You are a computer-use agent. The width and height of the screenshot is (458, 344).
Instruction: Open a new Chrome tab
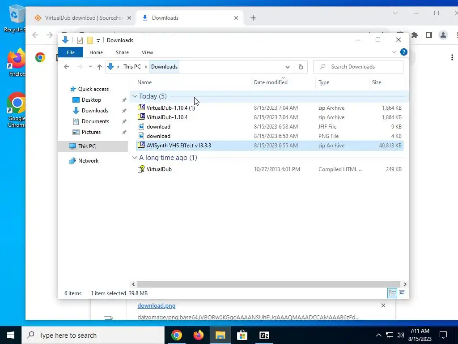(x=253, y=18)
